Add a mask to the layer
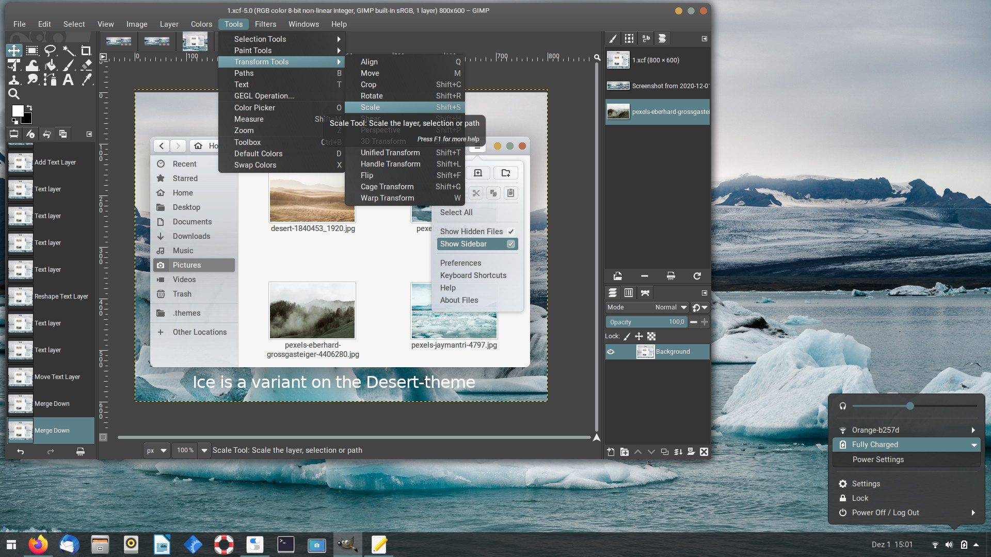991x557 pixels. pos(691,452)
